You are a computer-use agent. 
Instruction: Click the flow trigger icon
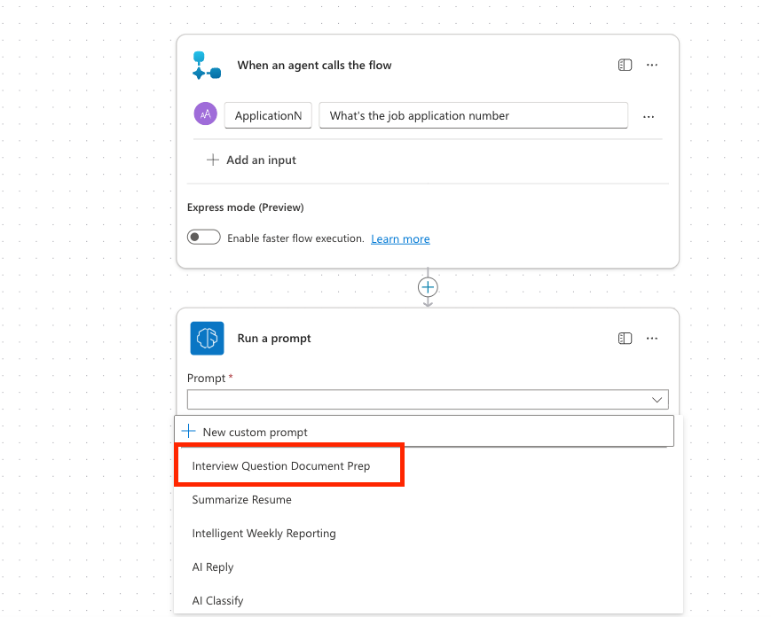coord(206,66)
